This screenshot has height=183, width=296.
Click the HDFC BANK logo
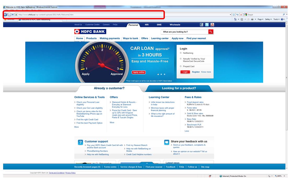(90, 32)
